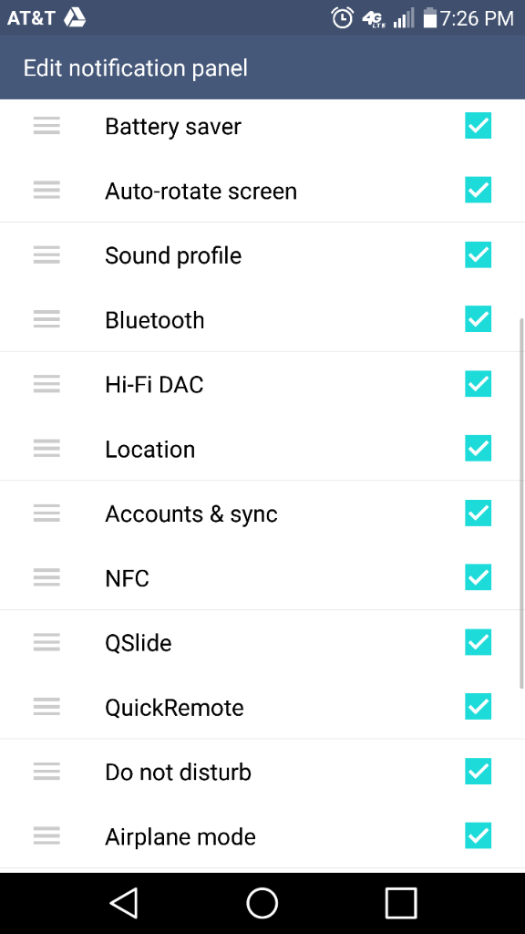Tap the reorder handle beside NFC
This screenshot has width=525, height=934.
pyautogui.click(x=46, y=577)
